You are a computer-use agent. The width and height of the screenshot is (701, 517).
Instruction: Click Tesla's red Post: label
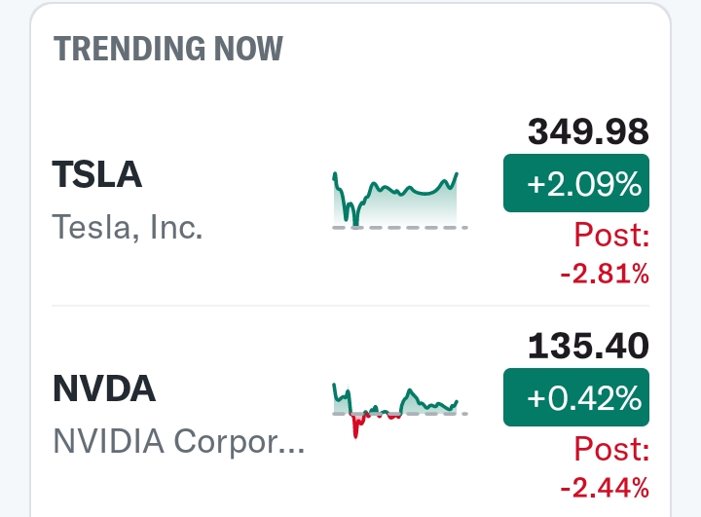pos(611,236)
